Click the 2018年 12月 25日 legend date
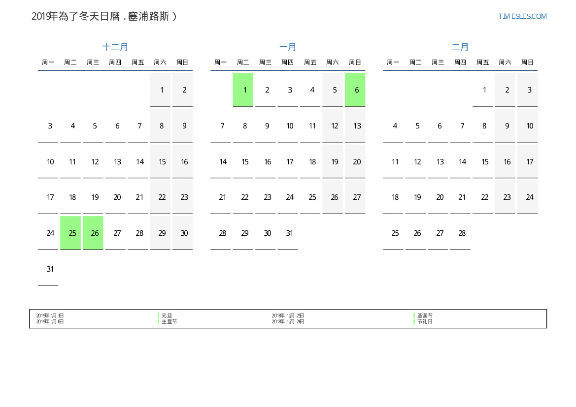This screenshot has width=576, height=407. click(288, 315)
